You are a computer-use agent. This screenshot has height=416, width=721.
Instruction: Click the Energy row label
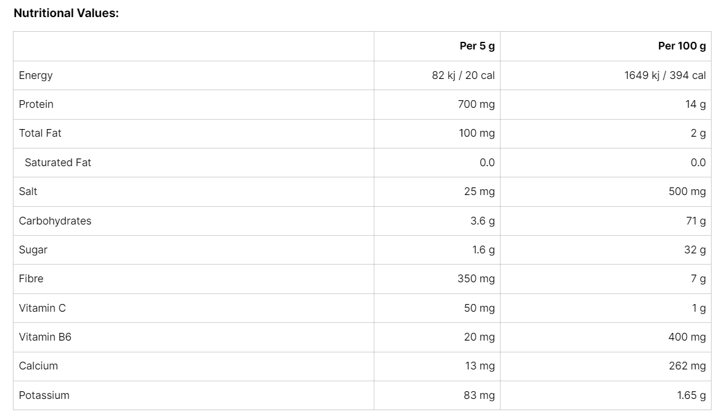click(x=36, y=75)
